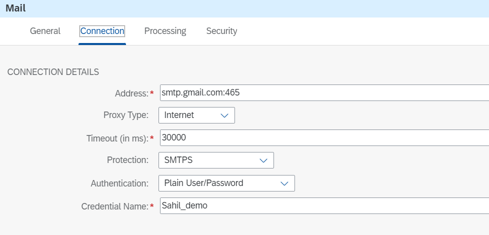This screenshot has height=235, width=489.
Task: Click the chevron arrow in Authentication box
Action: pyautogui.click(x=284, y=183)
